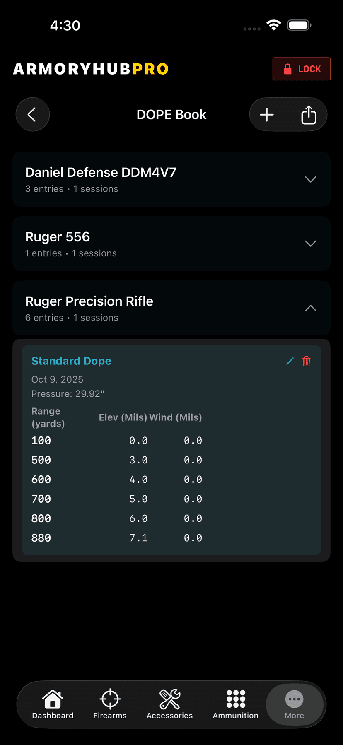The height and width of the screenshot is (745, 343).
Task: Edit Standard Dope with pencil icon
Action: coord(290,361)
